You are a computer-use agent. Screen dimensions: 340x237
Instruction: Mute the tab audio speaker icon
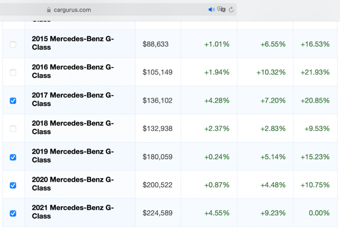(x=211, y=10)
